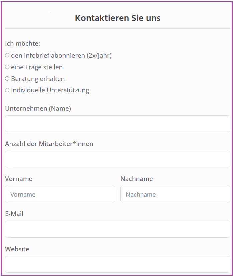Choose the 'eine Frage stellen' radio option
The image size is (233, 276).
[7, 67]
